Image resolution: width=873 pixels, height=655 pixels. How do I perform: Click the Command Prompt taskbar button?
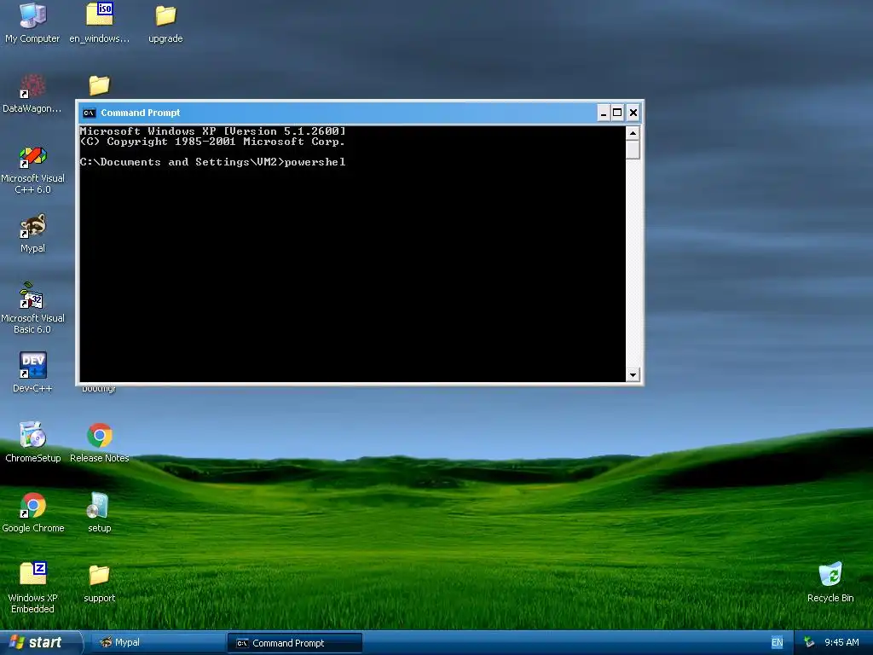click(x=294, y=643)
